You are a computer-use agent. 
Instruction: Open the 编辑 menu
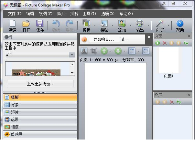(30, 14)
